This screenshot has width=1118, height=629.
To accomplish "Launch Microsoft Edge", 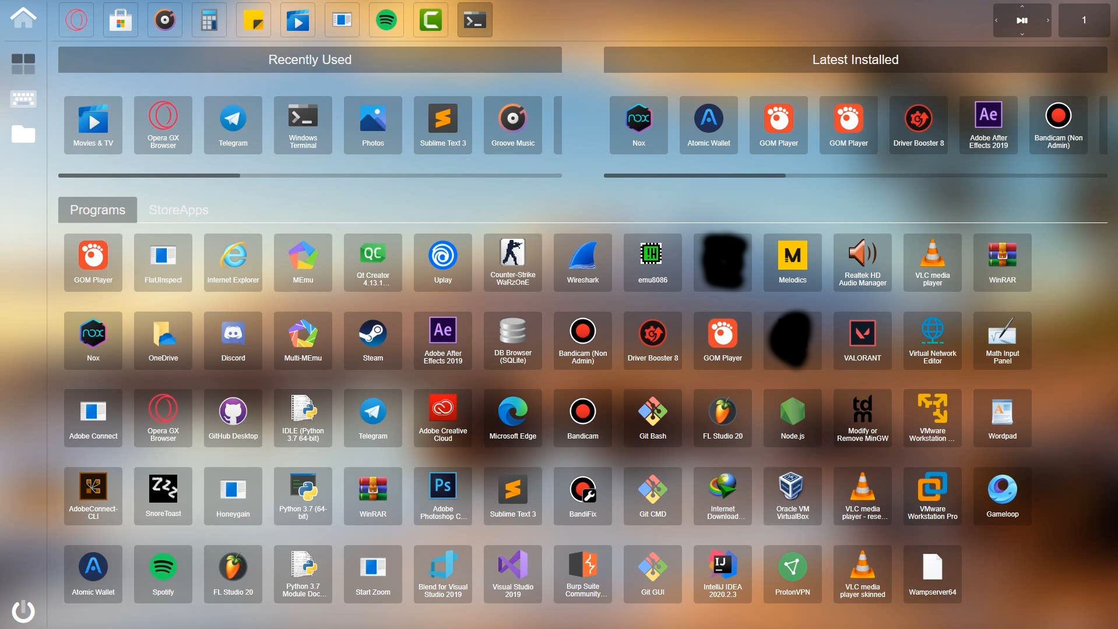I will coord(513,418).
